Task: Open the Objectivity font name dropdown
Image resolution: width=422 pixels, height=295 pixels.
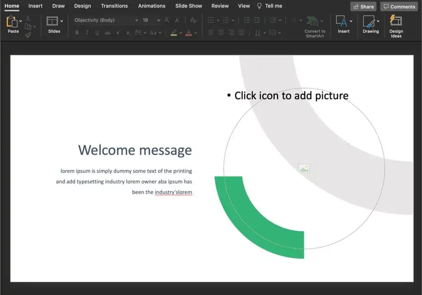Action: click(x=137, y=20)
